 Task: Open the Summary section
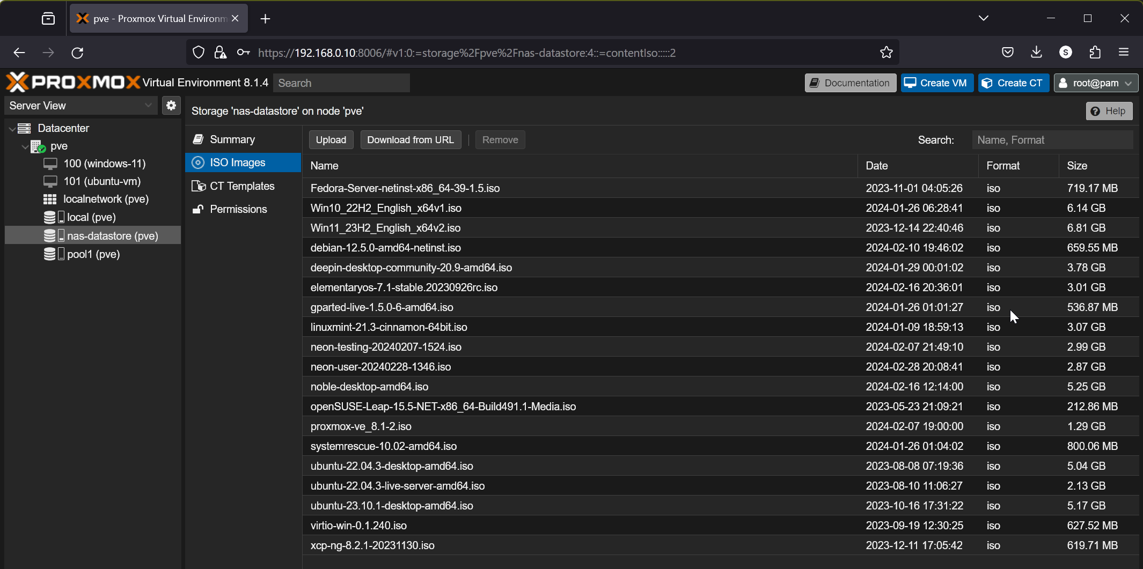243,139
